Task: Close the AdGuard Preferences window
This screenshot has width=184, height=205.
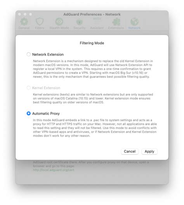Action: pyautogui.click(x=19, y=14)
